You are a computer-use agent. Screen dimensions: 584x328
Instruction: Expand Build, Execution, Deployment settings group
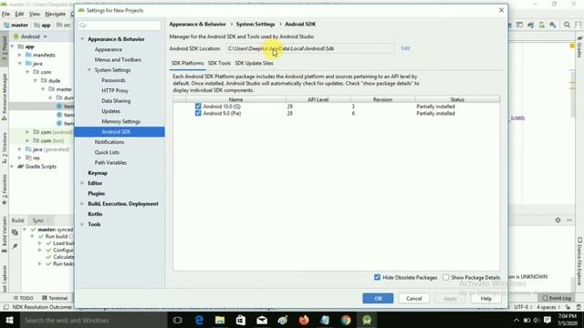(82, 204)
